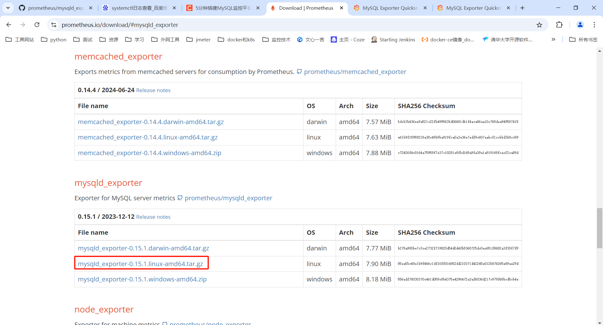Close the systemctl日志查看 tab
603x325 pixels.
click(x=174, y=8)
